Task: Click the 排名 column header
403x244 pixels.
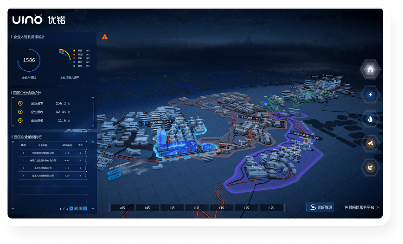Action: tap(23, 145)
